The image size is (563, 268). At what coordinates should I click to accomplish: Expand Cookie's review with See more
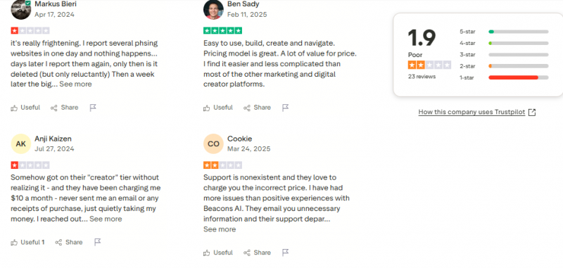[x=220, y=229]
